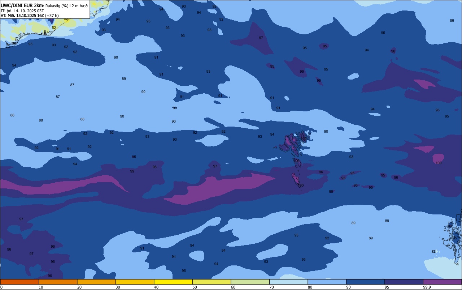Click the legend tick label '30'

pos(118,287)
